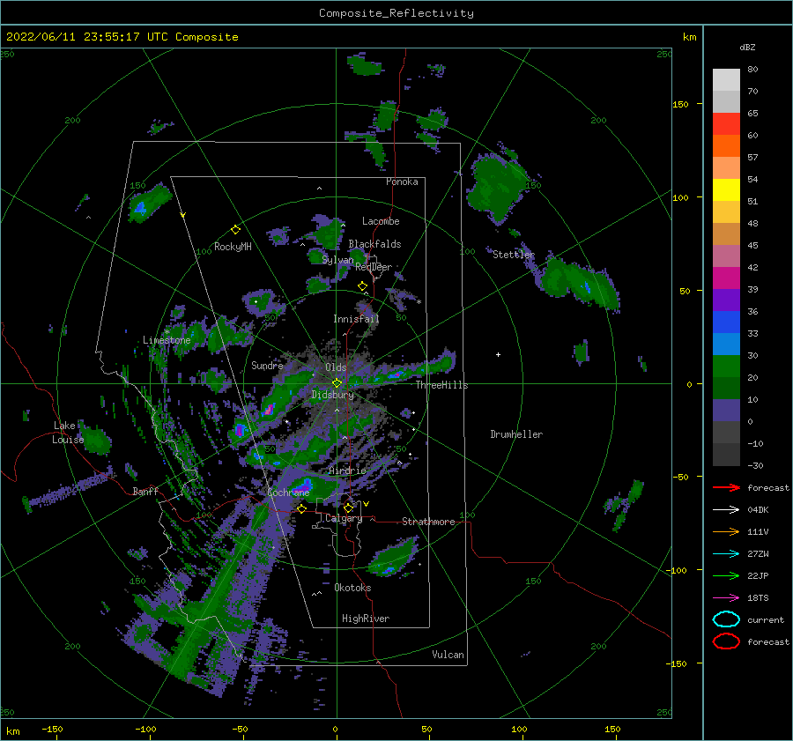Image resolution: width=793 pixels, height=741 pixels.
Task: Click the cyan 27ZW arrow legend icon
Action: coord(726,554)
